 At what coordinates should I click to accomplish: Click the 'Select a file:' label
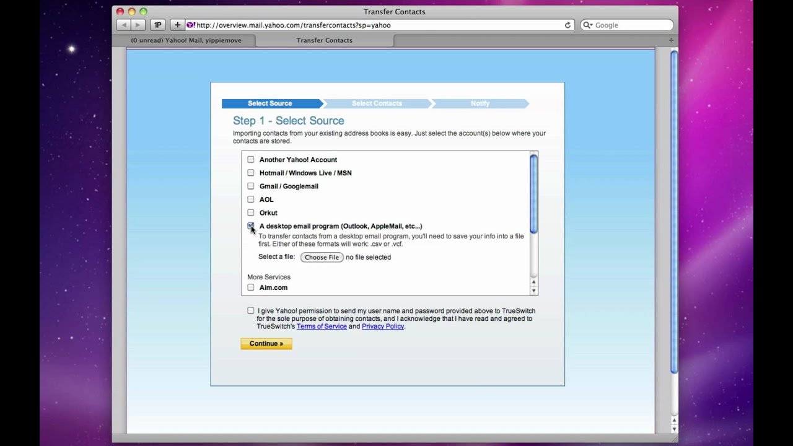tap(276, 256)
